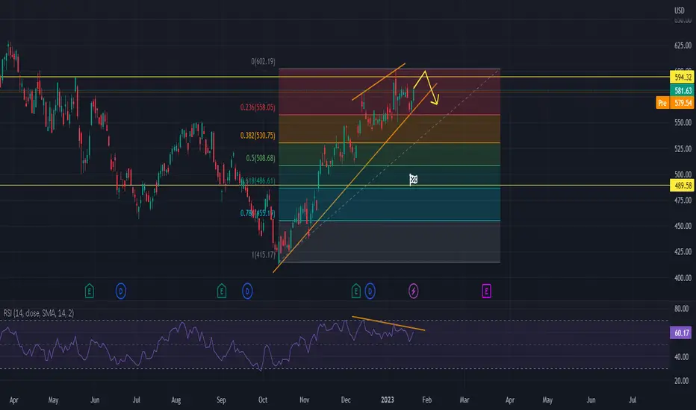The width and height of the screenshot is (696, 410).
Task: Click the Mar label on time axis
Action: pos(464,400)
